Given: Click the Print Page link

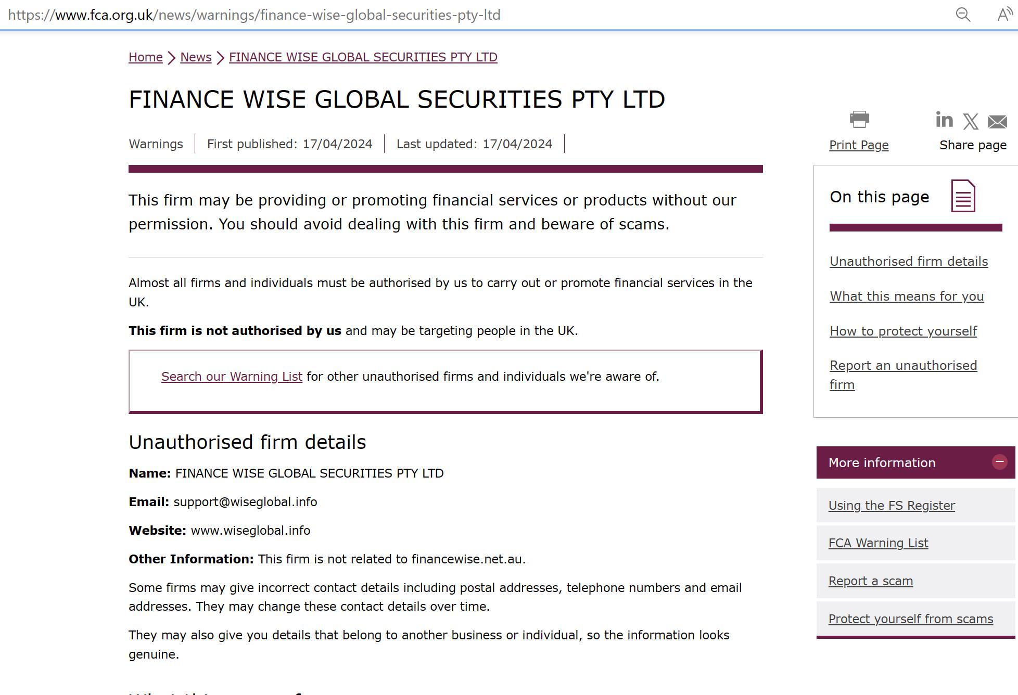Looking at the screenshot, I should point(859,145).
